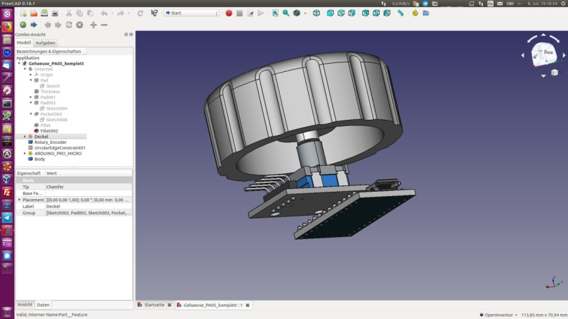Zoom out with the minus icon
The height and width of the screenshot is (319, 568).
pyautogui.click(x=104, y=25)
